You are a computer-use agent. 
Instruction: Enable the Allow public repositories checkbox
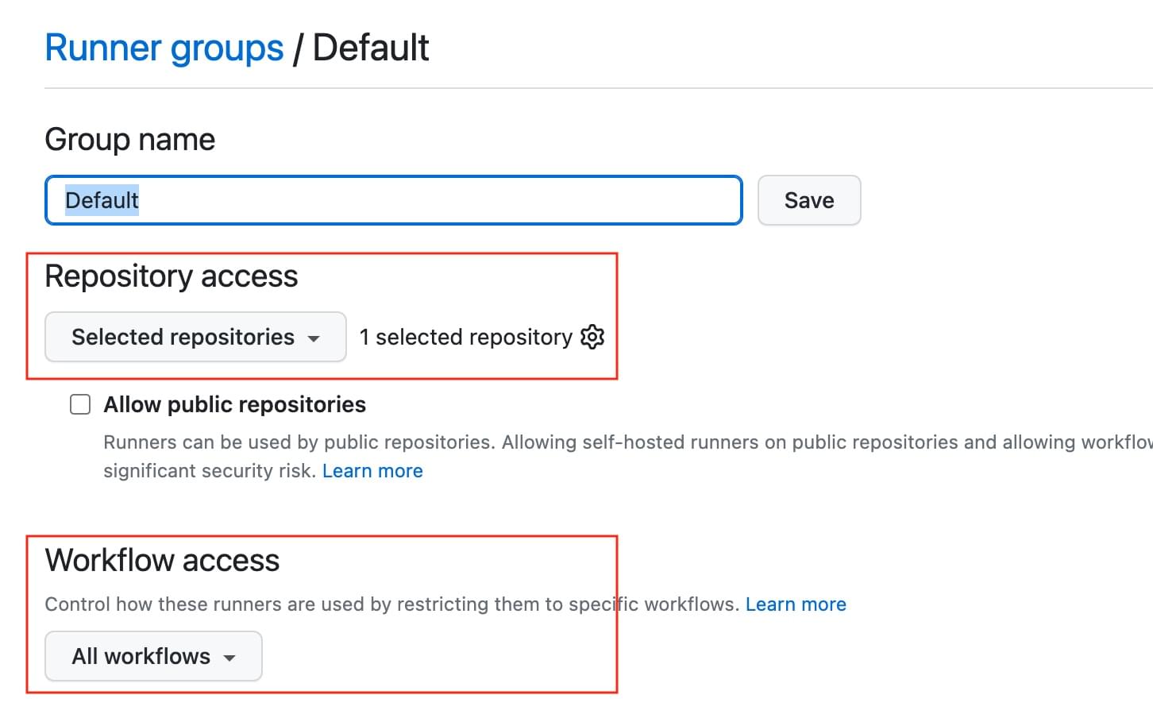coord(80,405)
